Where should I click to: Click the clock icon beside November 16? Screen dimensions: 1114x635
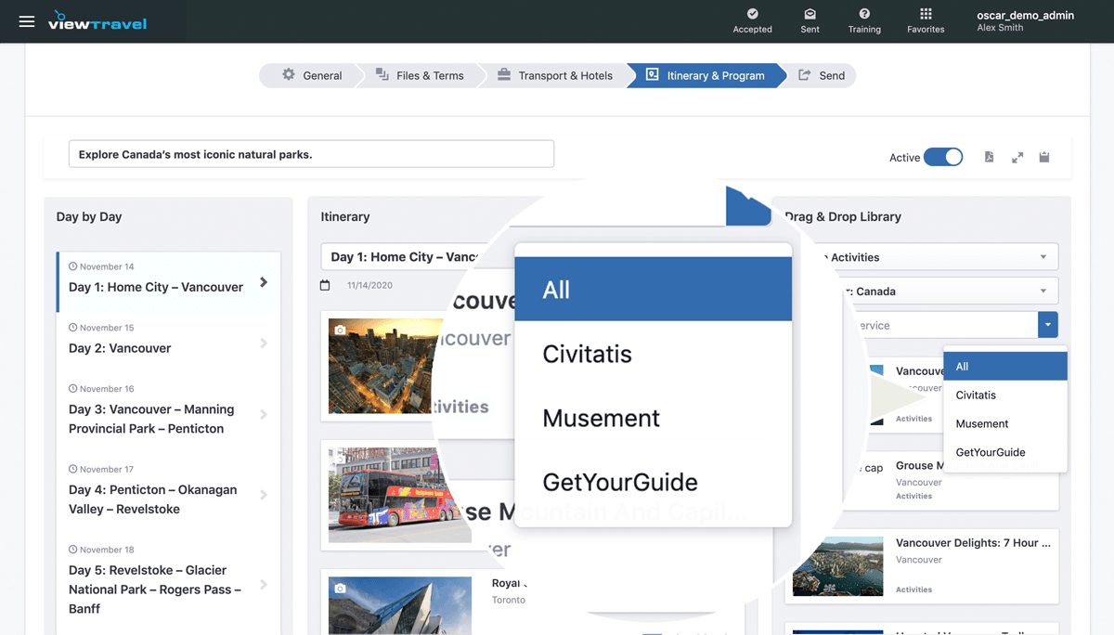(73, 389)
